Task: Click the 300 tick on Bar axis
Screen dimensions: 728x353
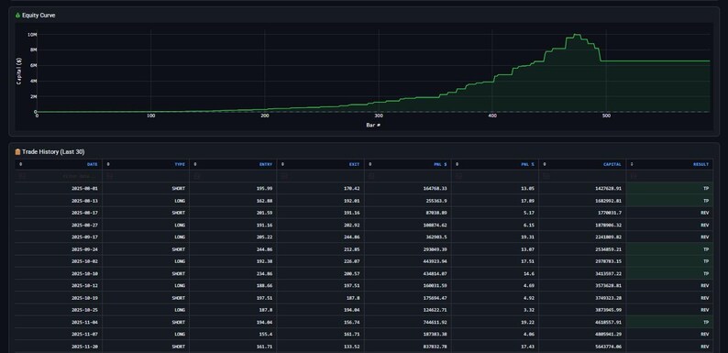Action: coord(379,116)
